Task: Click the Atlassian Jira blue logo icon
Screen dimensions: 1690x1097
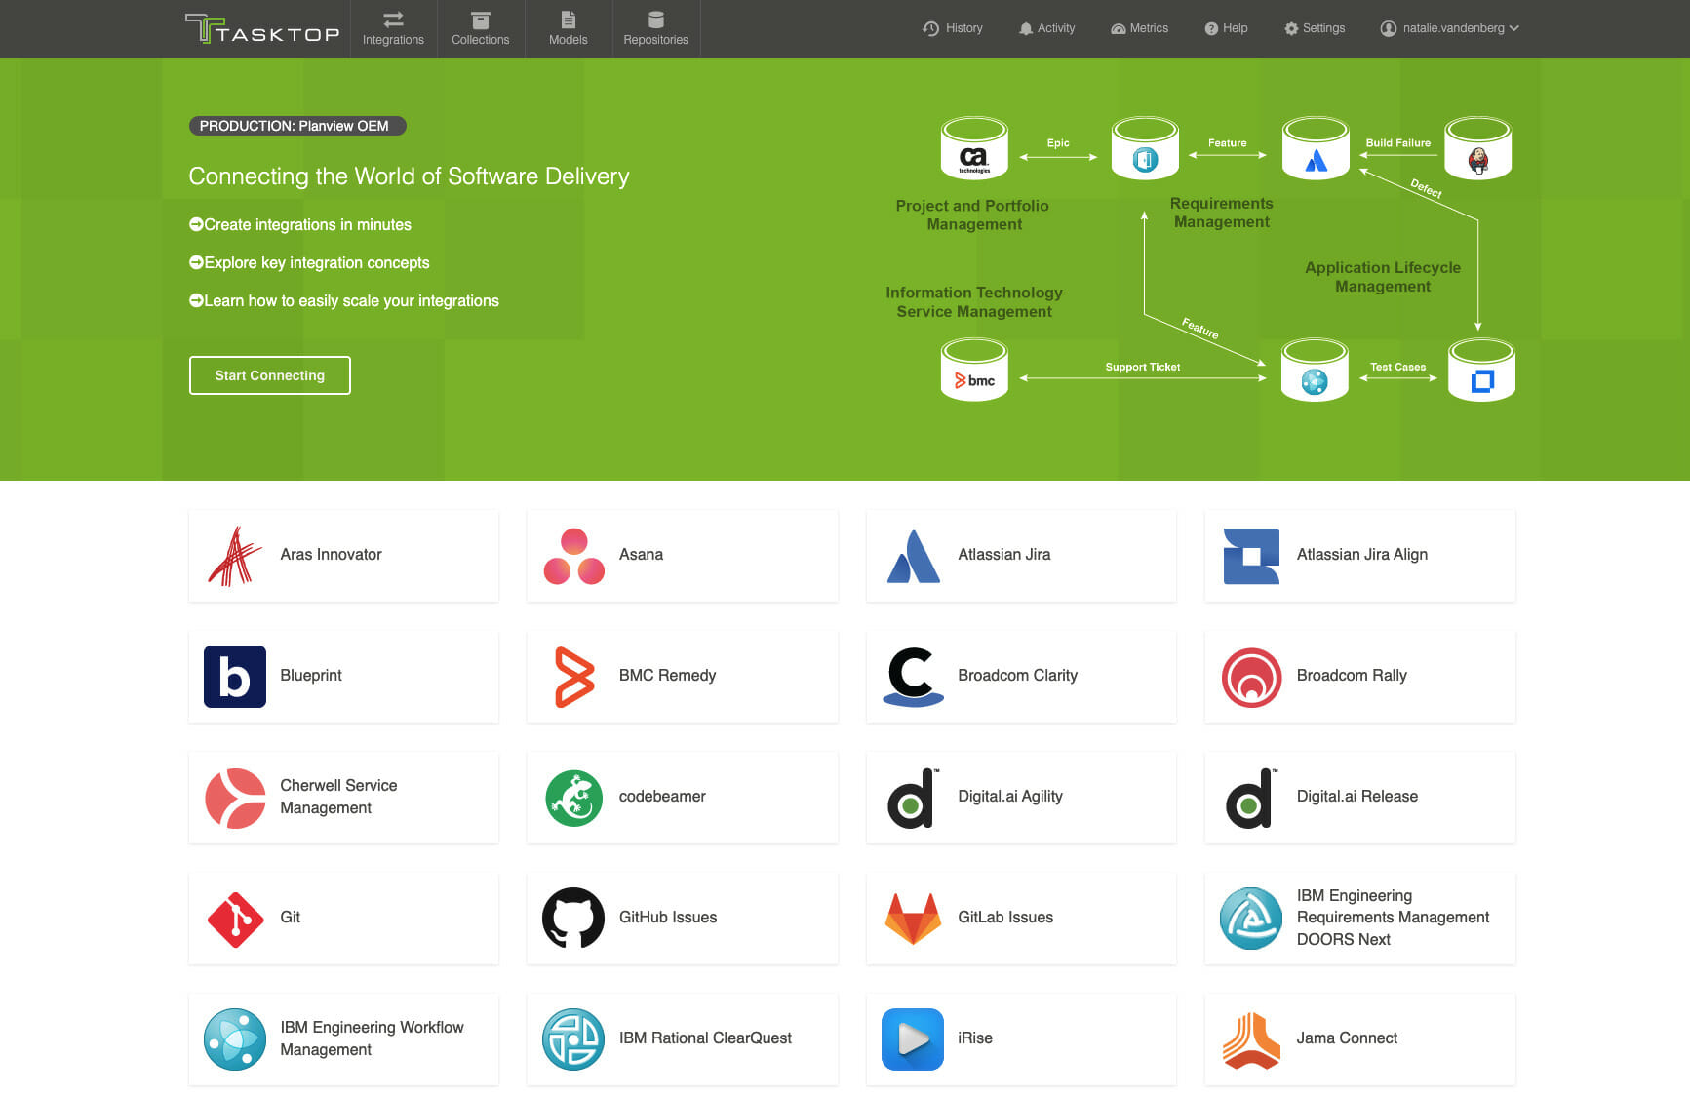Action: (x=913, y=556)
